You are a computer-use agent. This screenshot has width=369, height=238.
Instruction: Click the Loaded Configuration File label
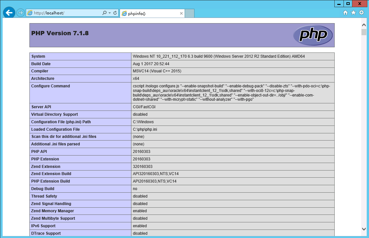55,129
